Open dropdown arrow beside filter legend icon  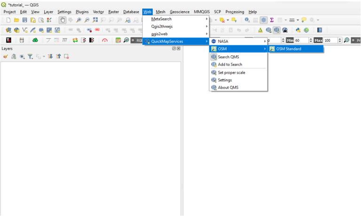44,57
